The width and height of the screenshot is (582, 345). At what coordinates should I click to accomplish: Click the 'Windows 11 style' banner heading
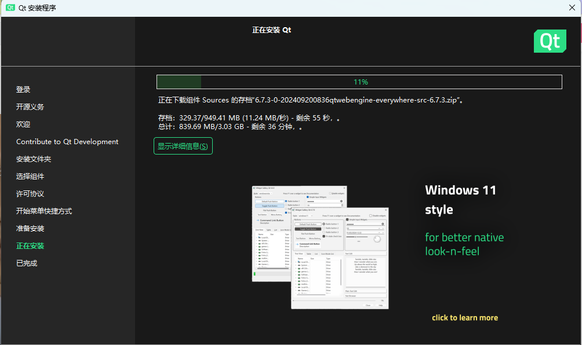pos(461,200)
